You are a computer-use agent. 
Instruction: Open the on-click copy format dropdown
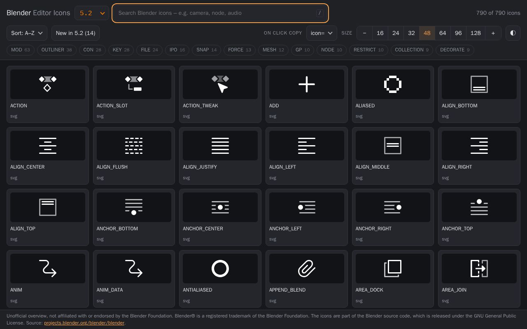click(x=322, y=33)
